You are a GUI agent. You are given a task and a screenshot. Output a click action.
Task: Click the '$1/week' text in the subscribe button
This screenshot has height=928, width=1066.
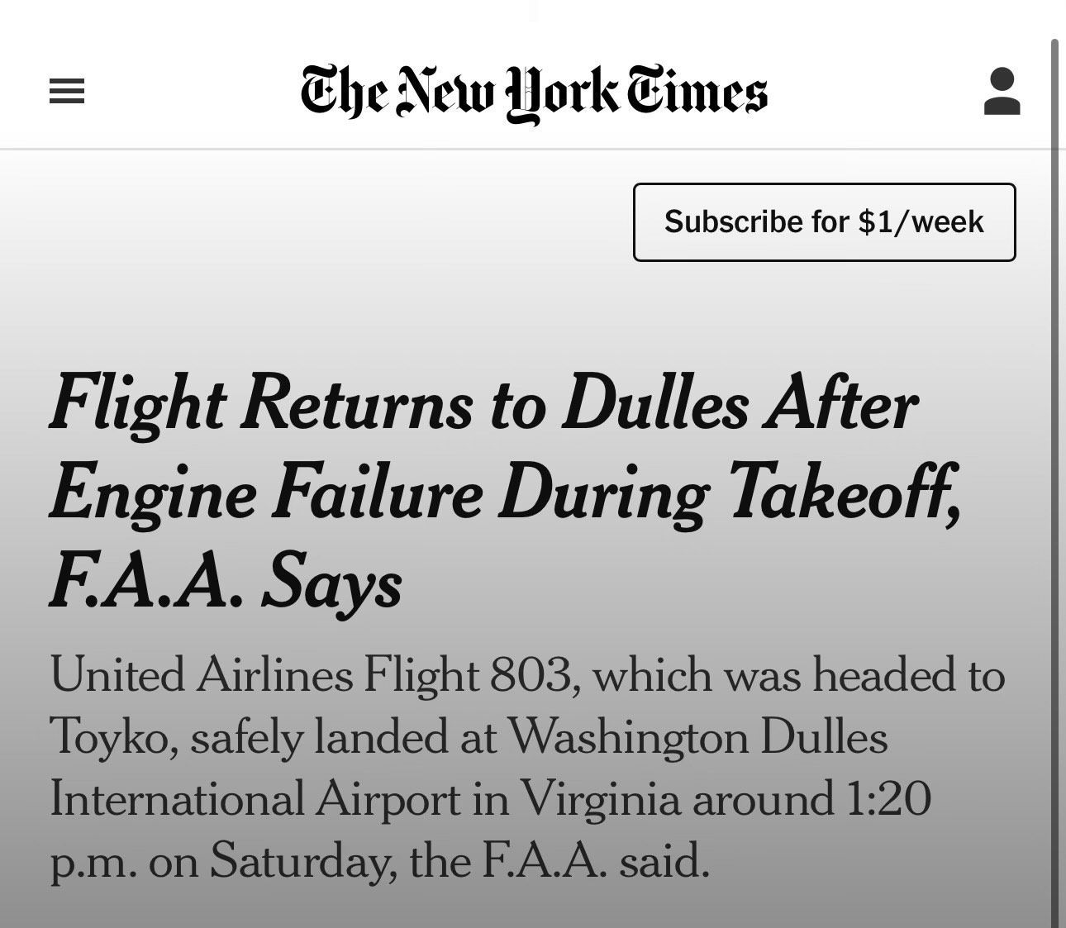coord(921,222)
